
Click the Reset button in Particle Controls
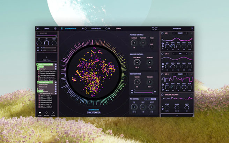[152, 47]
